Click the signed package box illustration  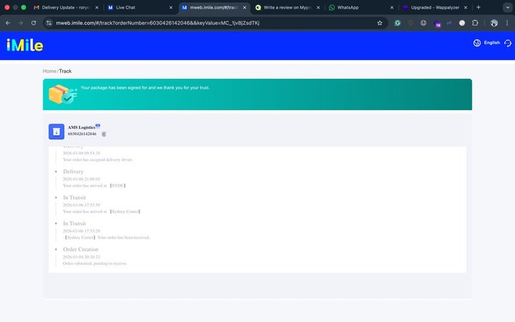[62, 94]
